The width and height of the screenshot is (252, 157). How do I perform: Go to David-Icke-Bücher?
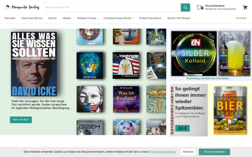pyautogui.click(x=32, y=18)
